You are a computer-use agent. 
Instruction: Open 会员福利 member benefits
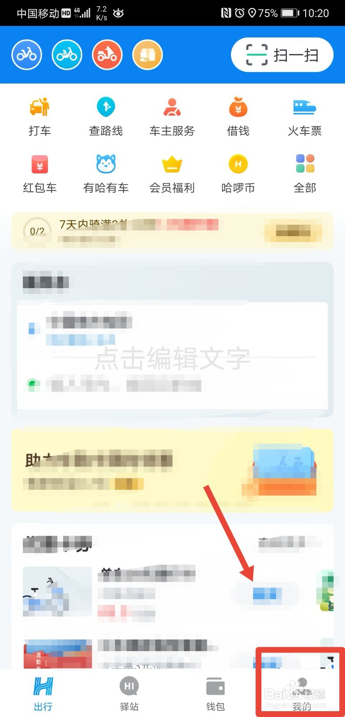click(x=172, y=173)
